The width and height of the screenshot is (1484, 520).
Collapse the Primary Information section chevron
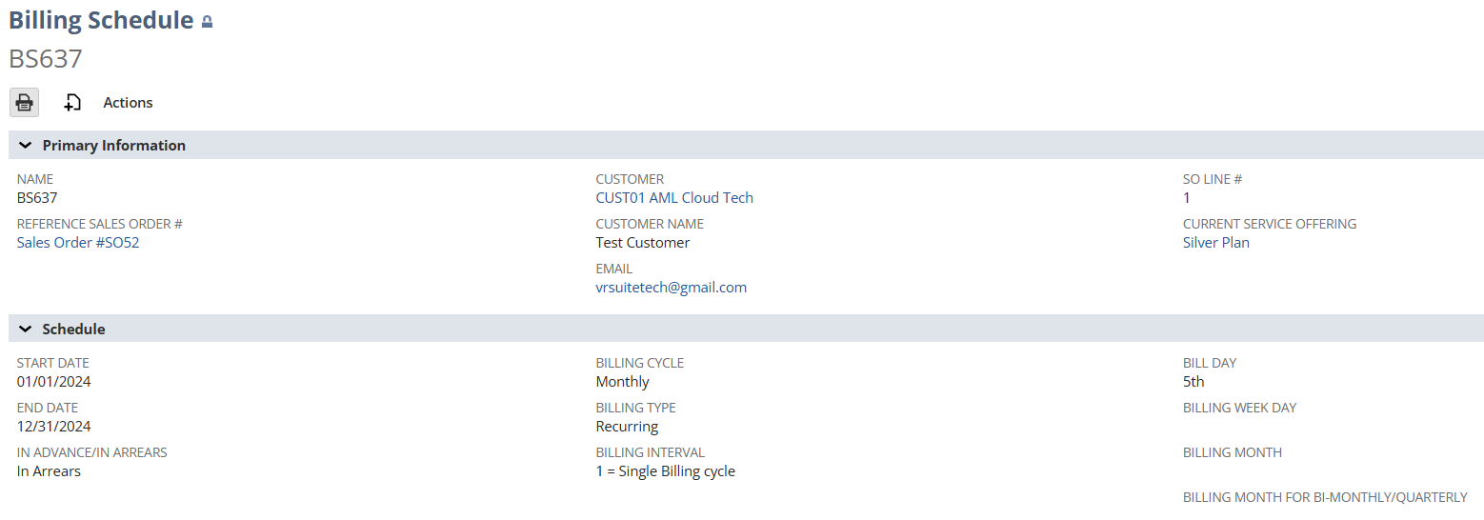[26, 146]
